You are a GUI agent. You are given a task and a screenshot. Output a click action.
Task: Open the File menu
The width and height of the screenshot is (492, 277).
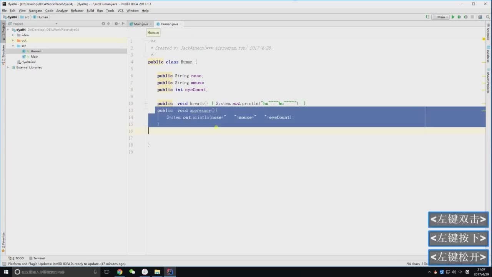[x=4, y=11]
